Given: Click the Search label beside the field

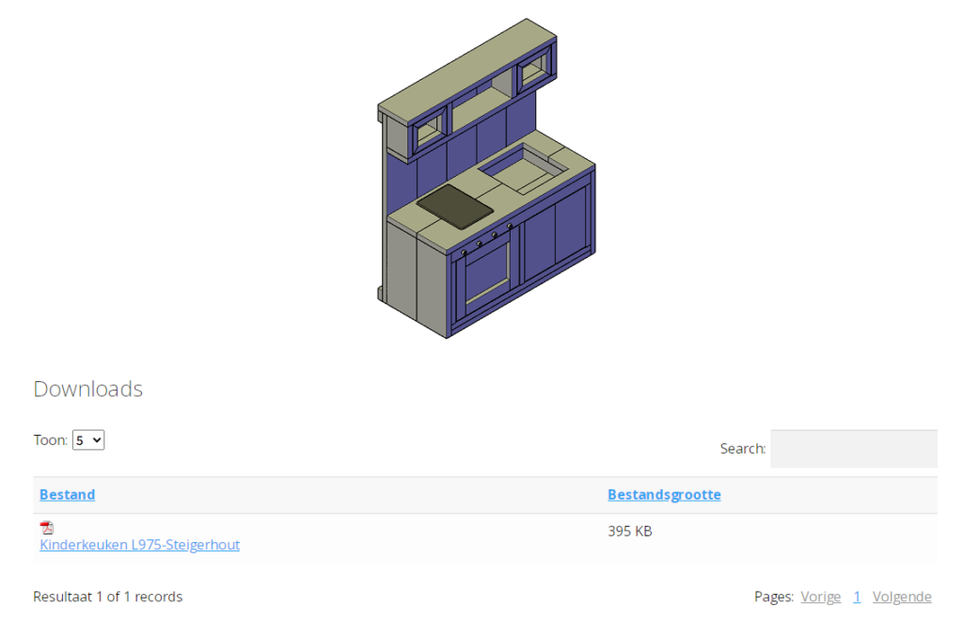Looking at the screenshot, I should coord(743,449).
